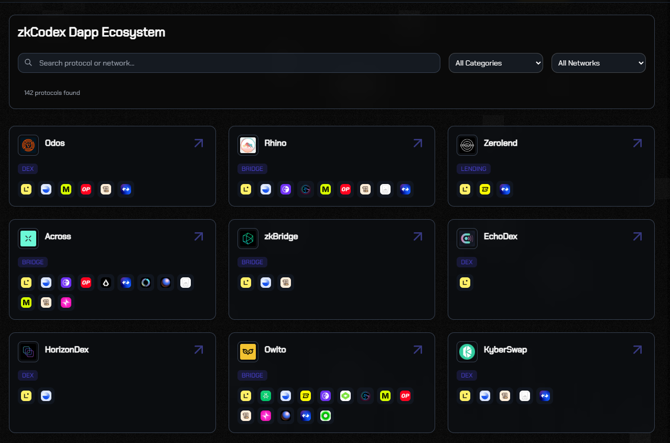The width and height of the screenshot is (670, 443).
Task: Click the Rhino logo
Action: point(248,145)
